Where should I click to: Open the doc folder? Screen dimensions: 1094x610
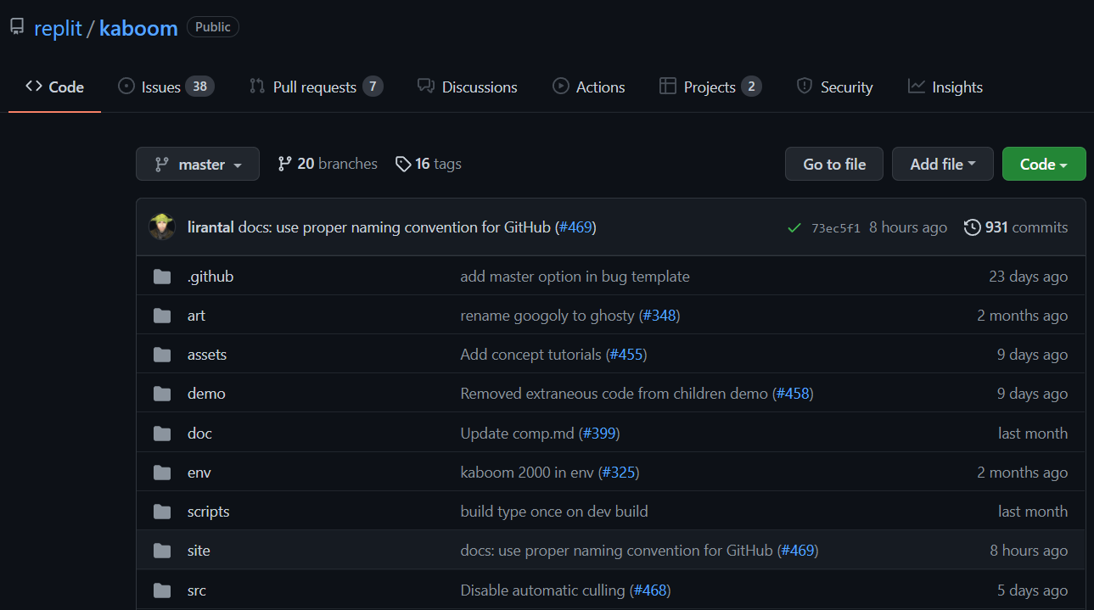click(x=199, y=434)
